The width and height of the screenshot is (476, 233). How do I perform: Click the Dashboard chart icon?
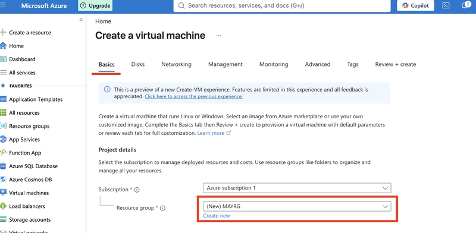click(3, 59)
